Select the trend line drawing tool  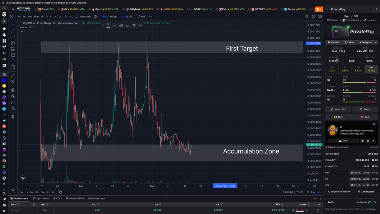coord(13,30)
